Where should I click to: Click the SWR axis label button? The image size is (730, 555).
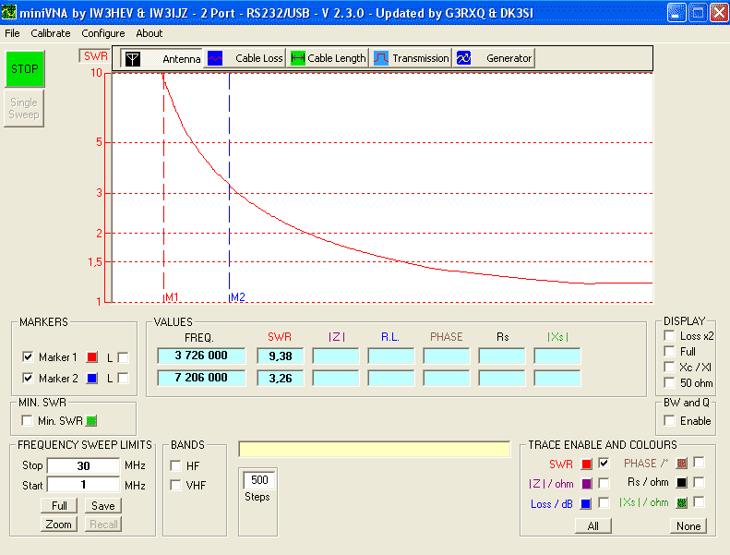point(95,56)
